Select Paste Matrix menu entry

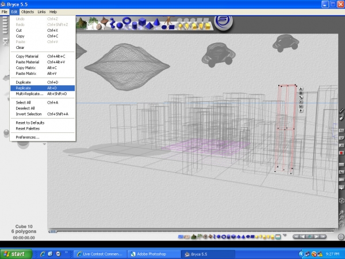43,74
